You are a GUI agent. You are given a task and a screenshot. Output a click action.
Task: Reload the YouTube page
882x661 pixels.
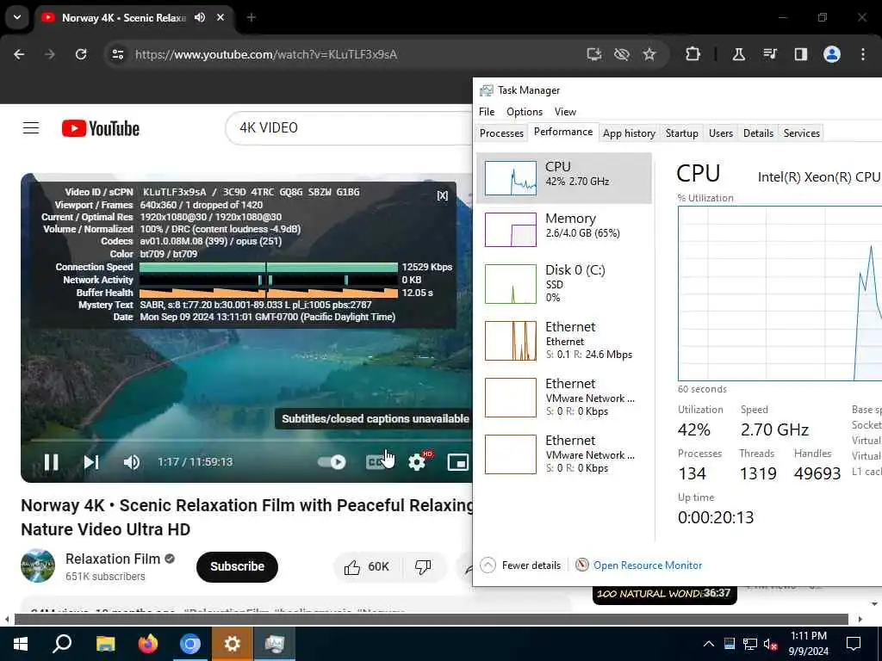tap(81, 54)
